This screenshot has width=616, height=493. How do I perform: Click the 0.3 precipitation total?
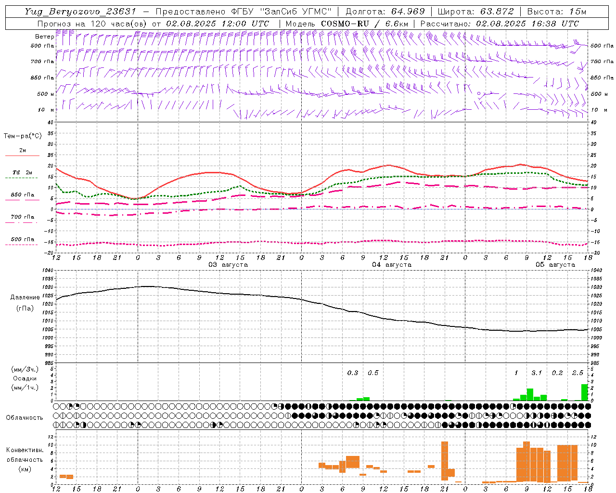[353, 373]
